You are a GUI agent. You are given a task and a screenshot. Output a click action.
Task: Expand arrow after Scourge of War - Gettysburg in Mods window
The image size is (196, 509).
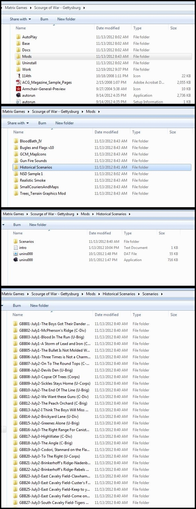click(82, 111)
